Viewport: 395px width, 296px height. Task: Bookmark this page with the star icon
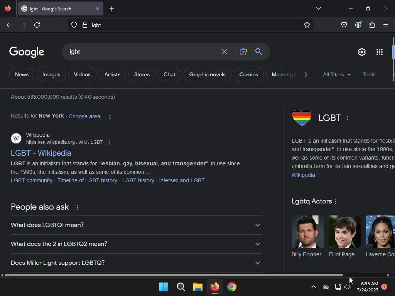click(307, 25)
